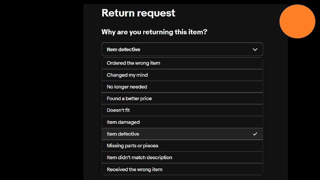Collapse the return reason dropdown chevron
The image size is (320, 180).
[x=255, y=49]
